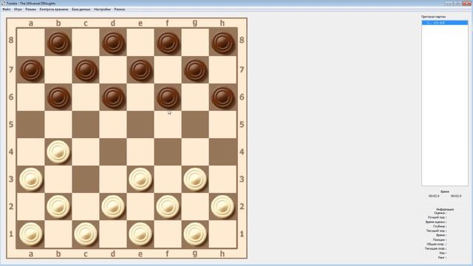Pick the white checker on b2

58,207
